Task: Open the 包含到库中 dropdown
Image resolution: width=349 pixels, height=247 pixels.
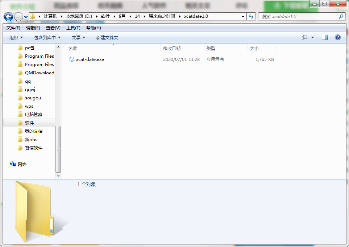Action: (47, 37)
